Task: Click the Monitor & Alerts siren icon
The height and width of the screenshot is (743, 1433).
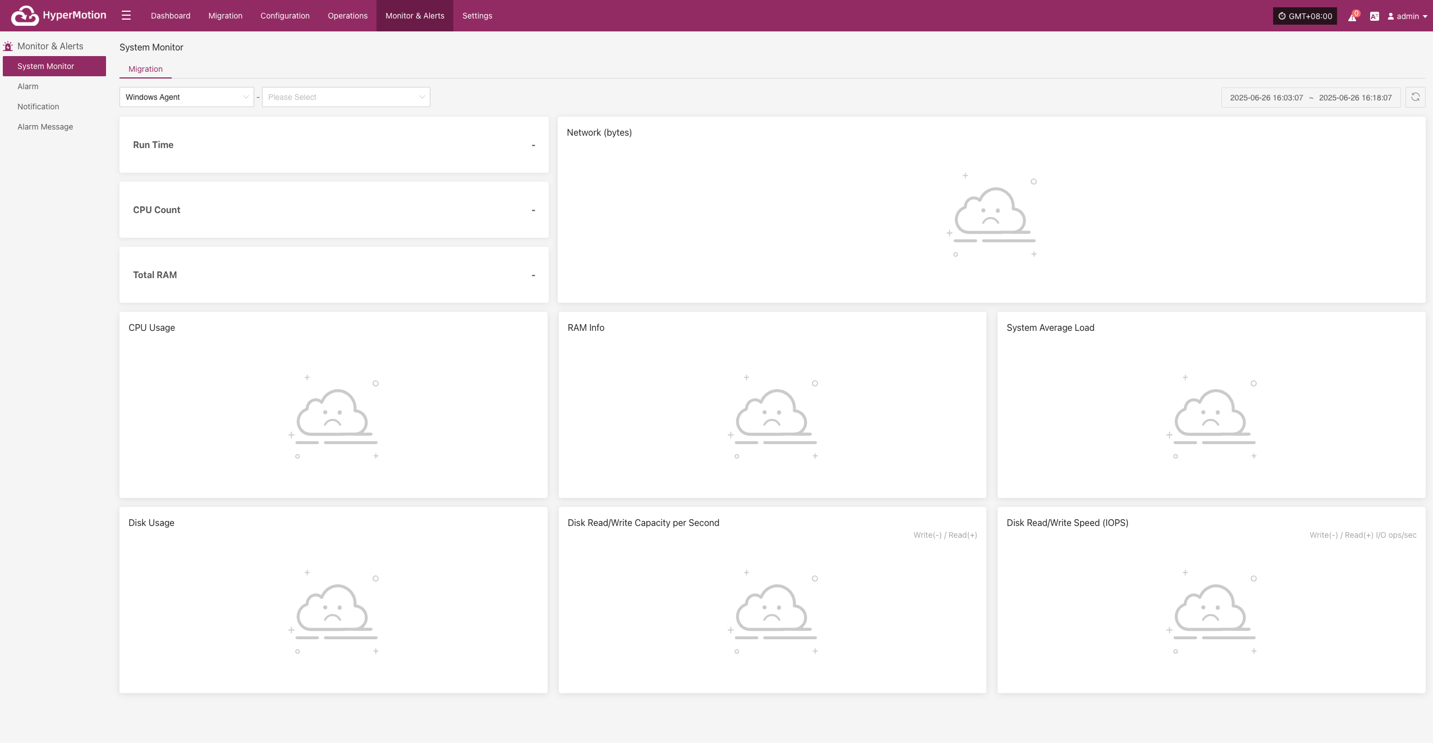Action: click(x=8, y=47)
